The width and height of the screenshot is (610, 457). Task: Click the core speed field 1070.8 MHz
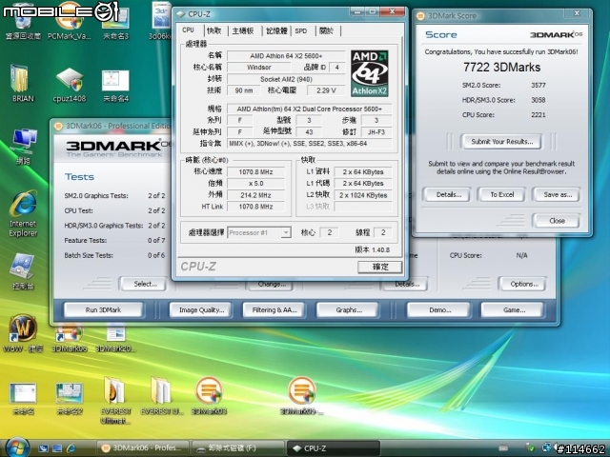255,171
